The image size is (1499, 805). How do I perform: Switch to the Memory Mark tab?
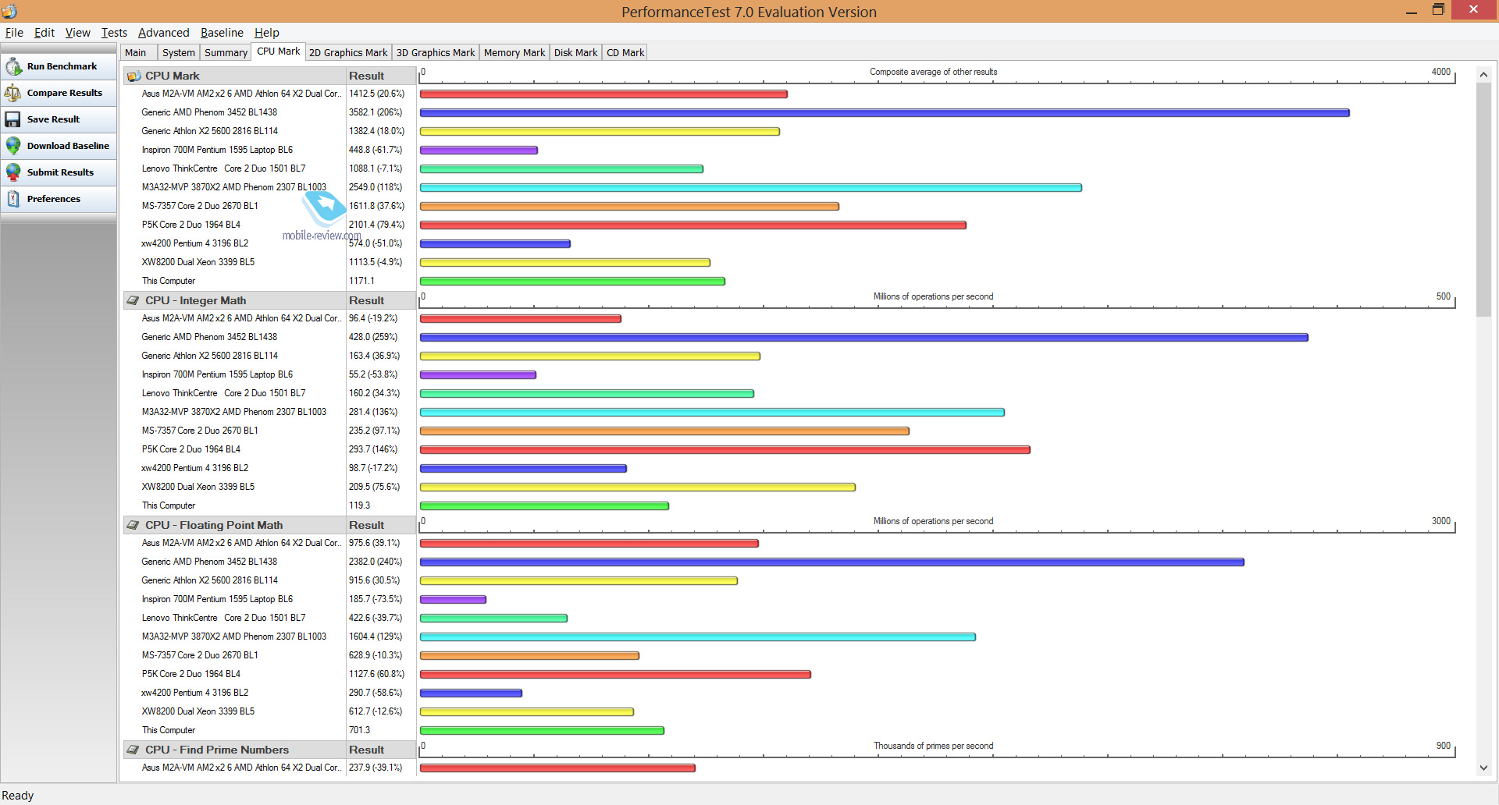[515, 53]
